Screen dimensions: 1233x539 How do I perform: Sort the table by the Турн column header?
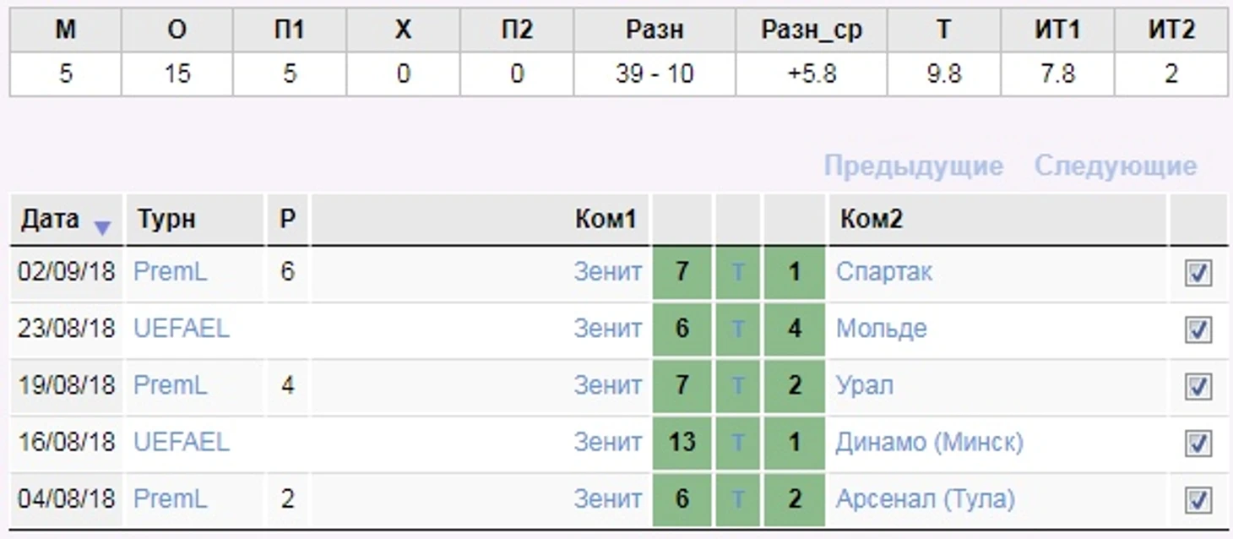pos(166,220)
